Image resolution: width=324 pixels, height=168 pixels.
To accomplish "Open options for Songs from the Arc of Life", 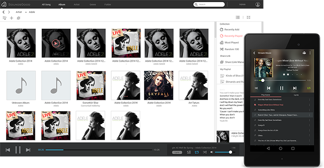I will click(x=309, y=131).
